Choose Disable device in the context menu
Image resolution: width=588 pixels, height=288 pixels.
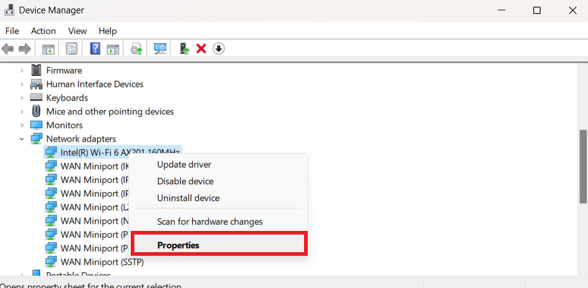pos(218,181)
